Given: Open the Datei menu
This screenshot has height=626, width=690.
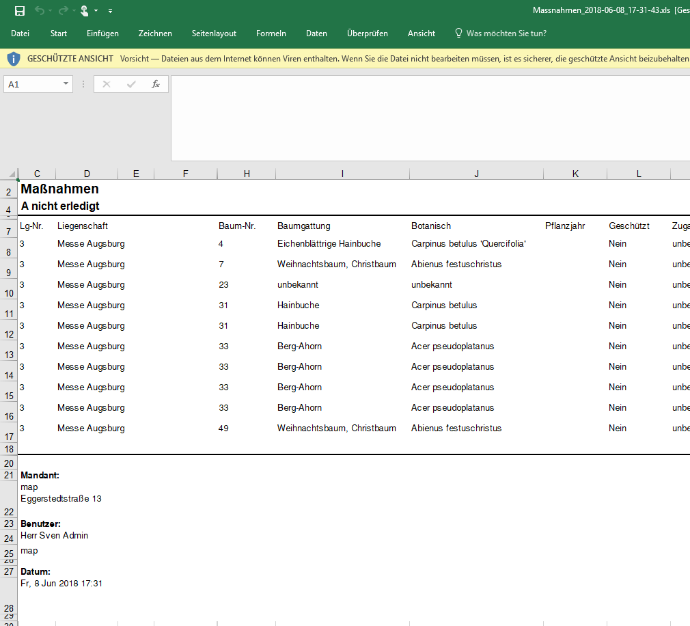Looking at the screenshot, I should 20,33.
